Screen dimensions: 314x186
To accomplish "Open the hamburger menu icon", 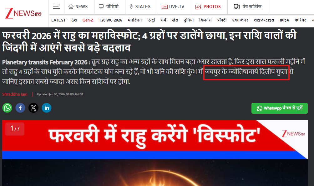I will 56,7.
